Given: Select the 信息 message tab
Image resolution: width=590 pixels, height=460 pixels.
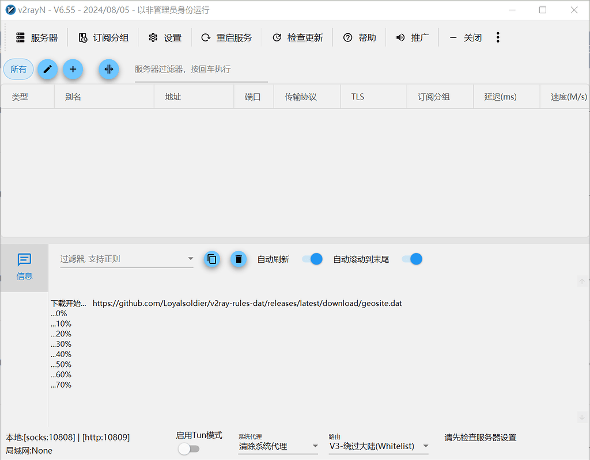Looking at the screenshot, I should [24, 268].
